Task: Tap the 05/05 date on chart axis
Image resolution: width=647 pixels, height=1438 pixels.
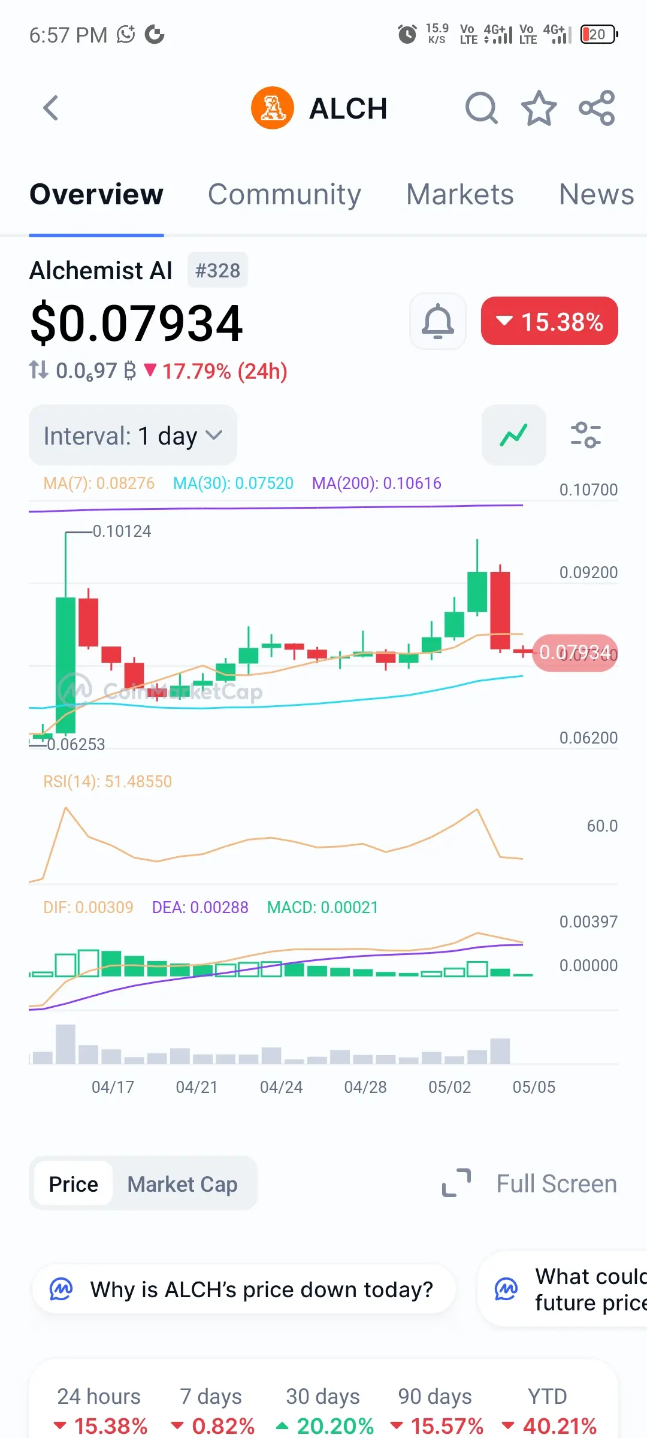Action: (534, 1087)
